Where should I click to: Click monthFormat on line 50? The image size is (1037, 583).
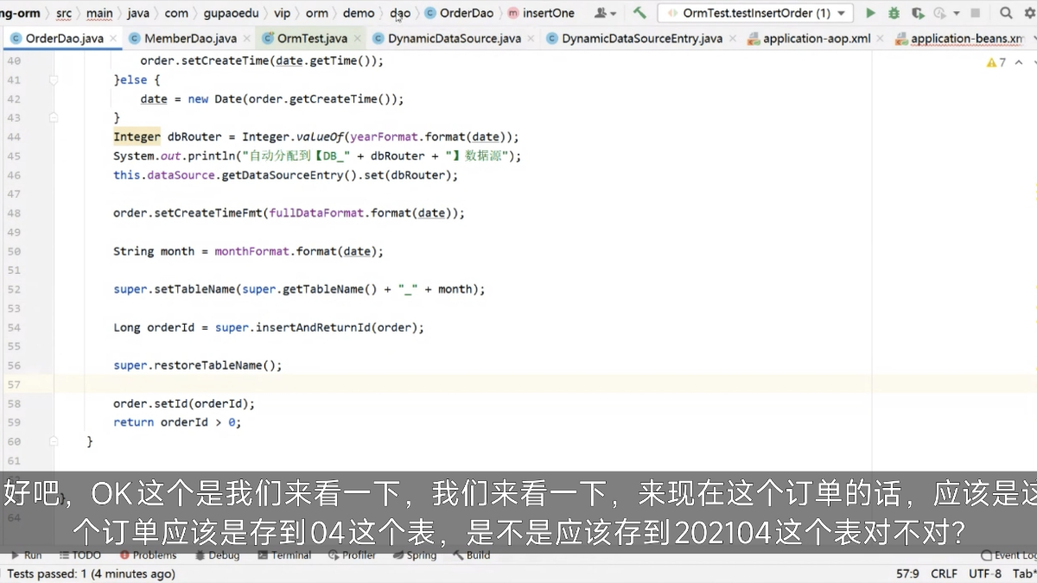(x=251, y=251)
